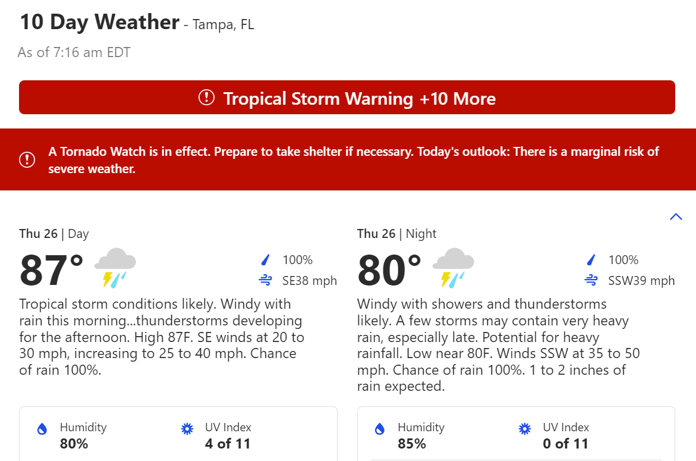
Task: Click the nighttime 80° temperature reading
Action: [389, 270]
